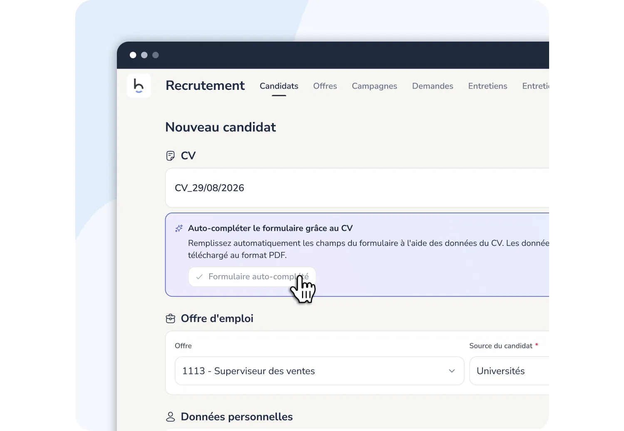Click the chevron in the Offre dropdown
This screenshot has height=431, width=624.
(452, 371)
